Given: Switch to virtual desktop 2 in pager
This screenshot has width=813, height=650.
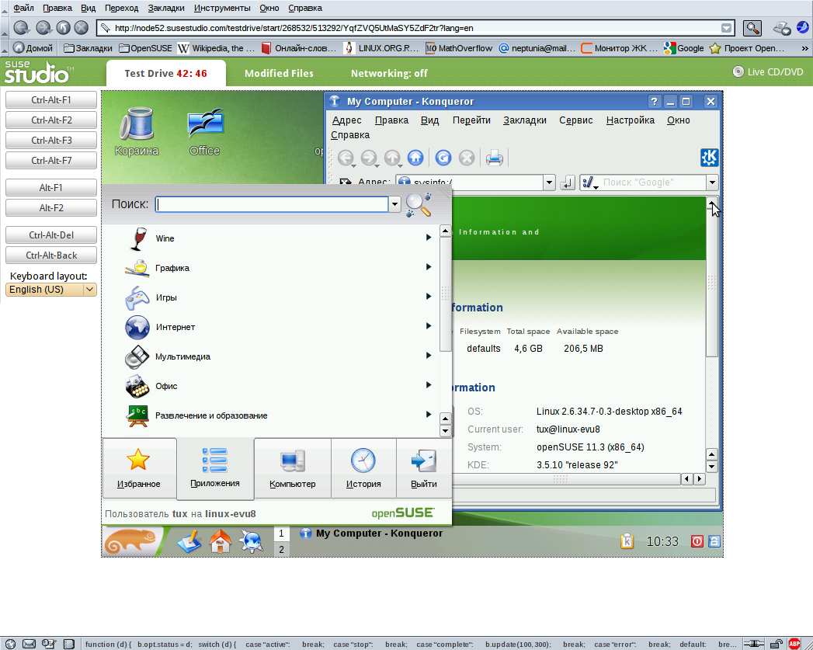Looking at the screenshot, I should [281, 550].
